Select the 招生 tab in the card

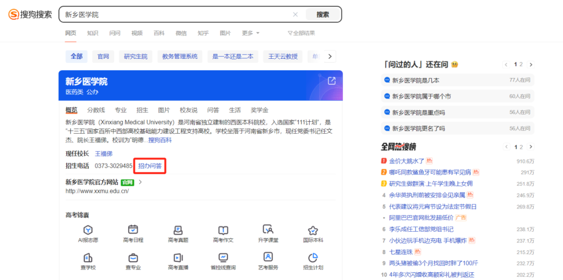pos(142,110)
